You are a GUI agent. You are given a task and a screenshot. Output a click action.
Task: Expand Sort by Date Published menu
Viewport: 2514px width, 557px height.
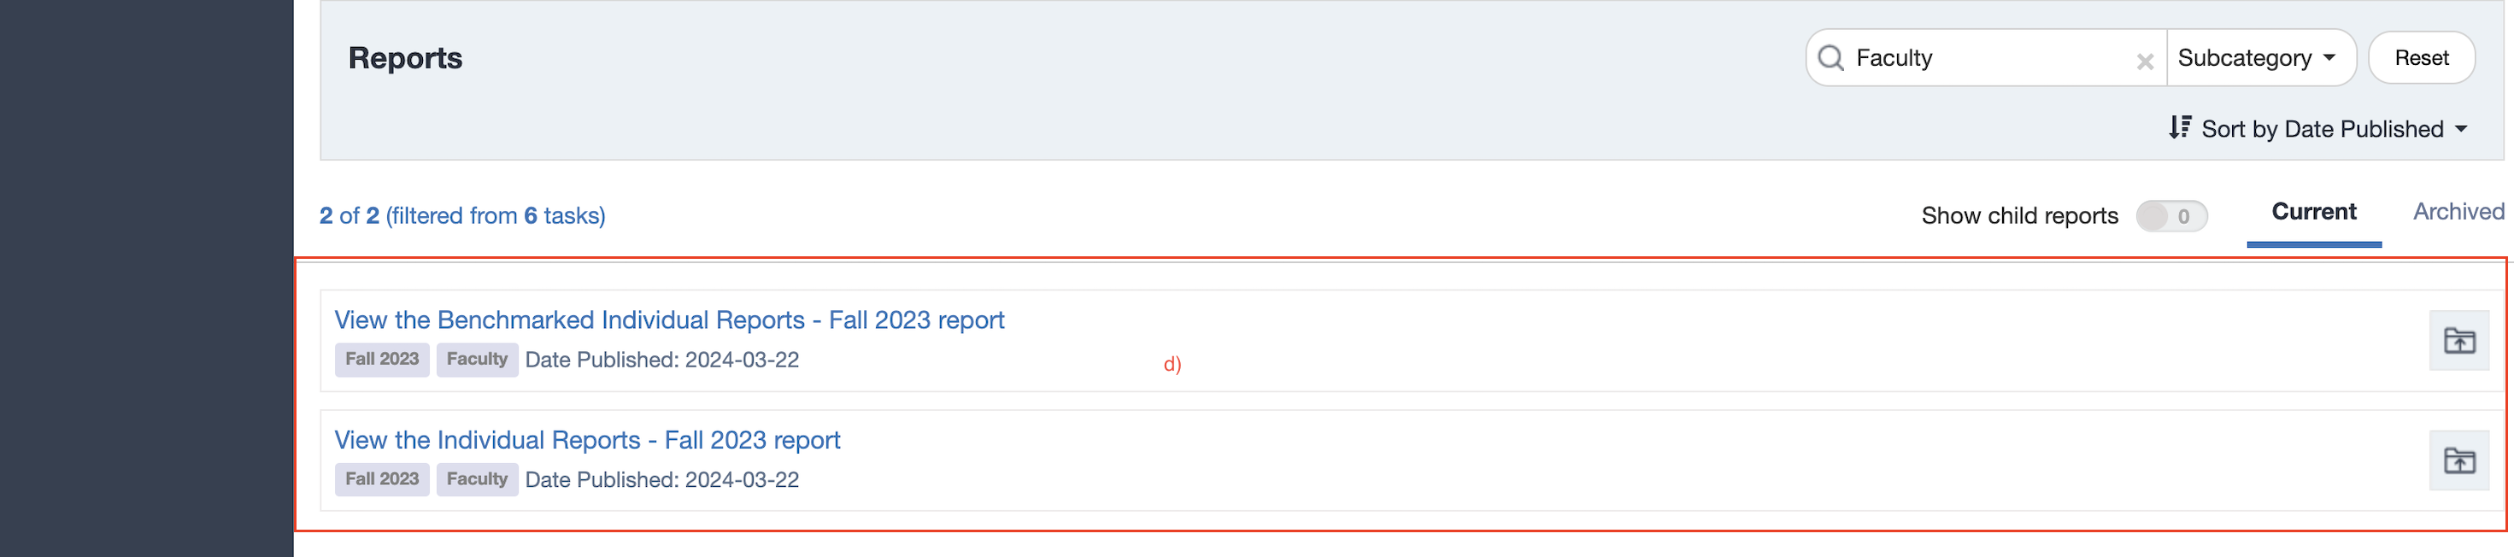(x=2323, y=129)
